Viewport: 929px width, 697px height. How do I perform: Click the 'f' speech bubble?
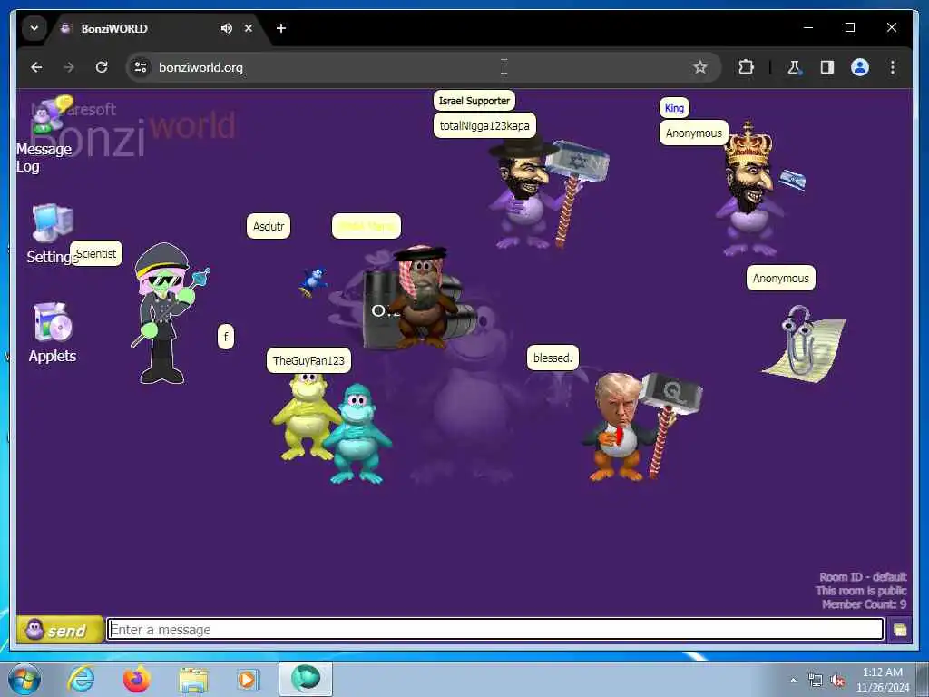tap(226, 338)
